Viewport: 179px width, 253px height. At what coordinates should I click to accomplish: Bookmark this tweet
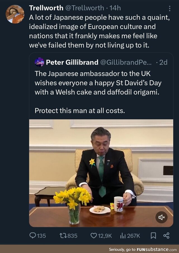(x=153, y=236)
